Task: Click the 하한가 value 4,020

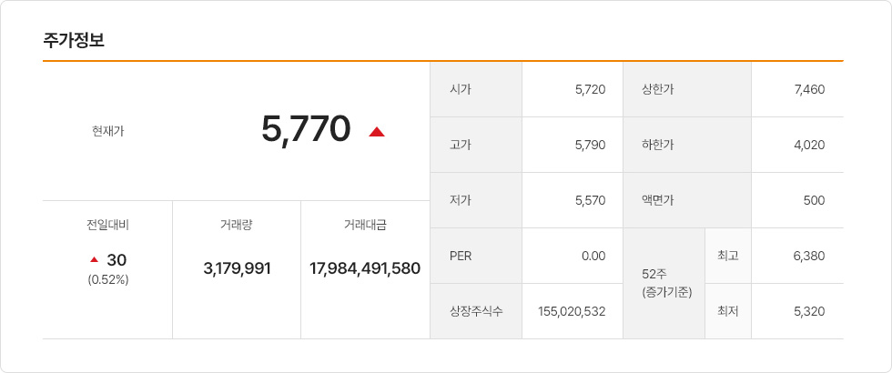Action: [x=809, y=145]
